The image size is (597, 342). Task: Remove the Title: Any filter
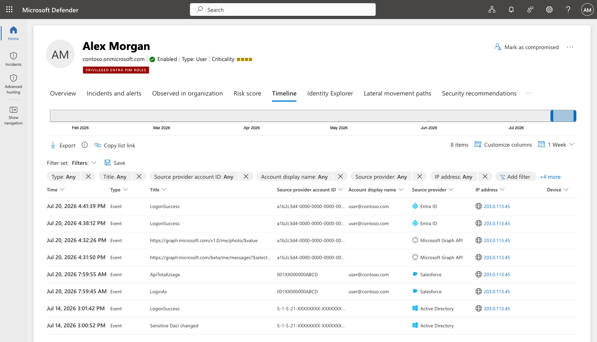click(x=139, y=176)
